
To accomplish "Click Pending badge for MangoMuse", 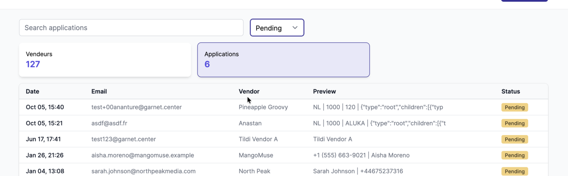I will pos(515,155).
